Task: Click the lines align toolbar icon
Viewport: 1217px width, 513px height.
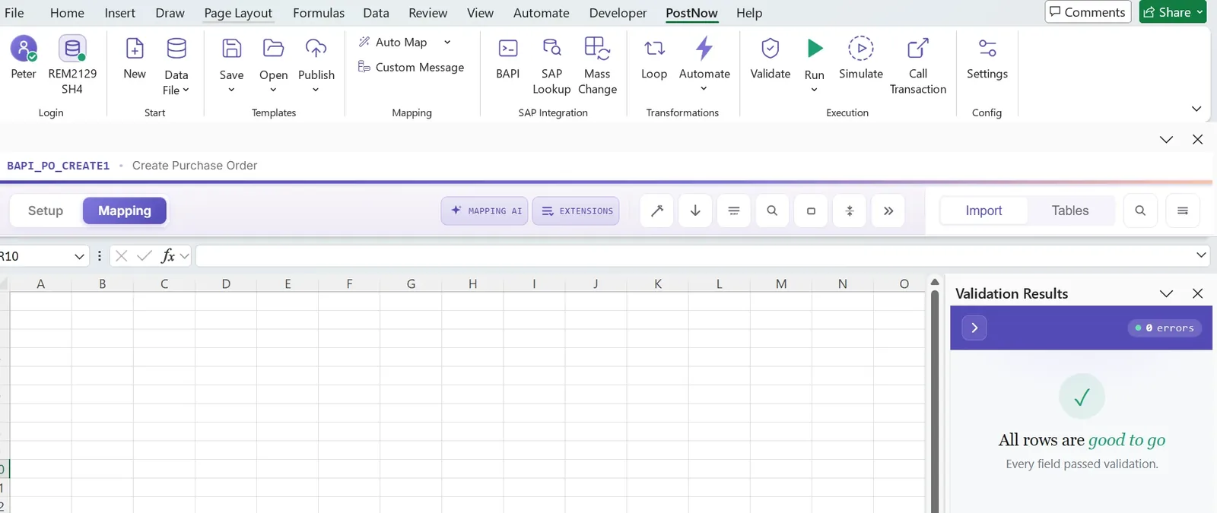Action: pyautogui.click(x=734, y=211)
